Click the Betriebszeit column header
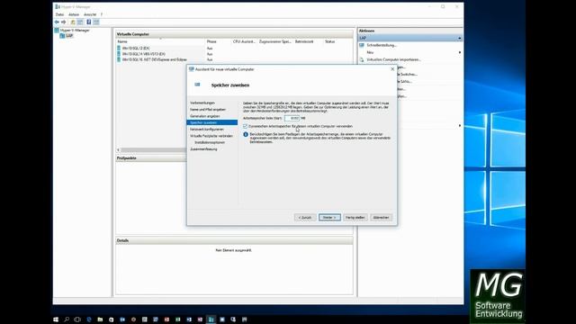 click(308, 42)
